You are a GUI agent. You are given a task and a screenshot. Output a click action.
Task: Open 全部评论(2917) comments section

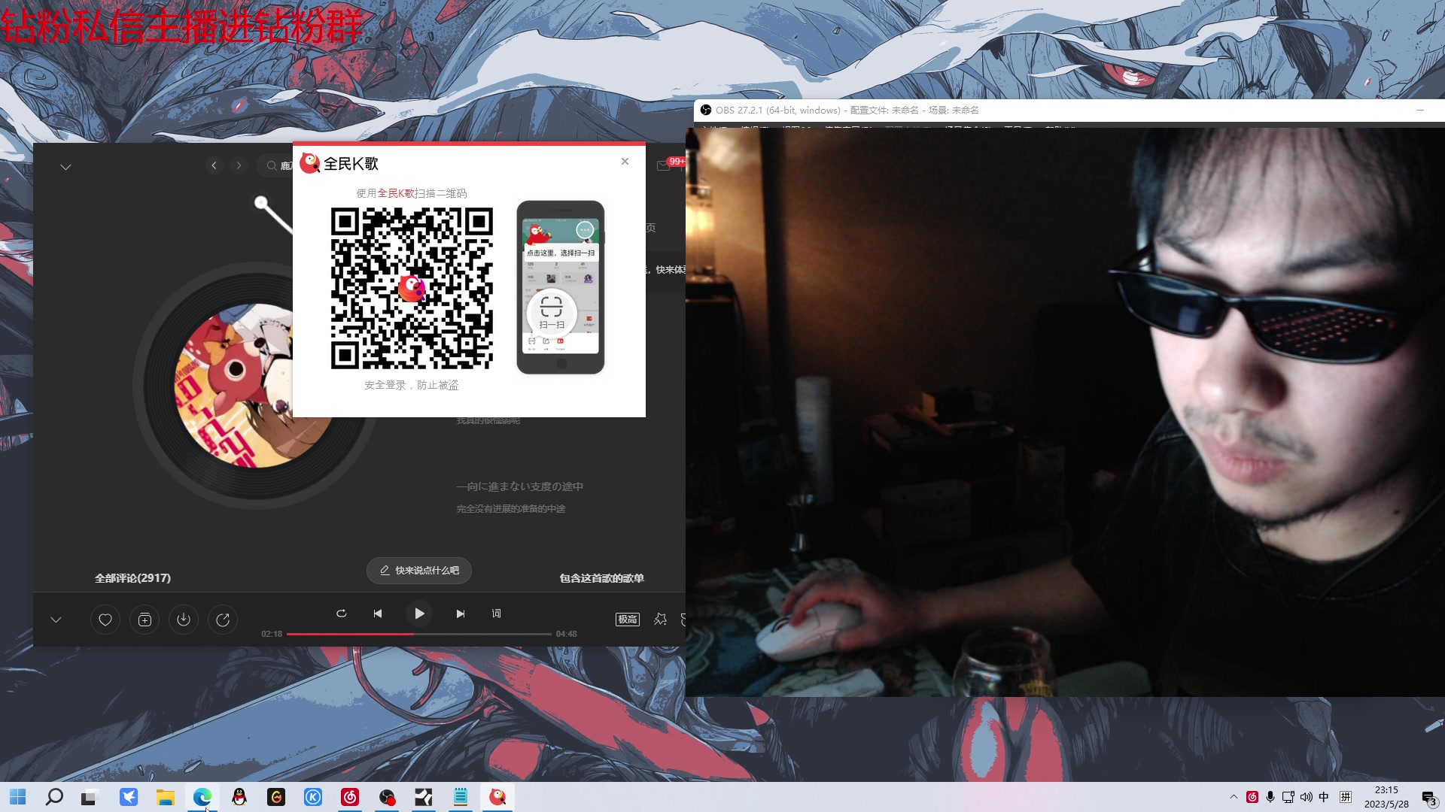pyautogui.click(x=132, y=578)
